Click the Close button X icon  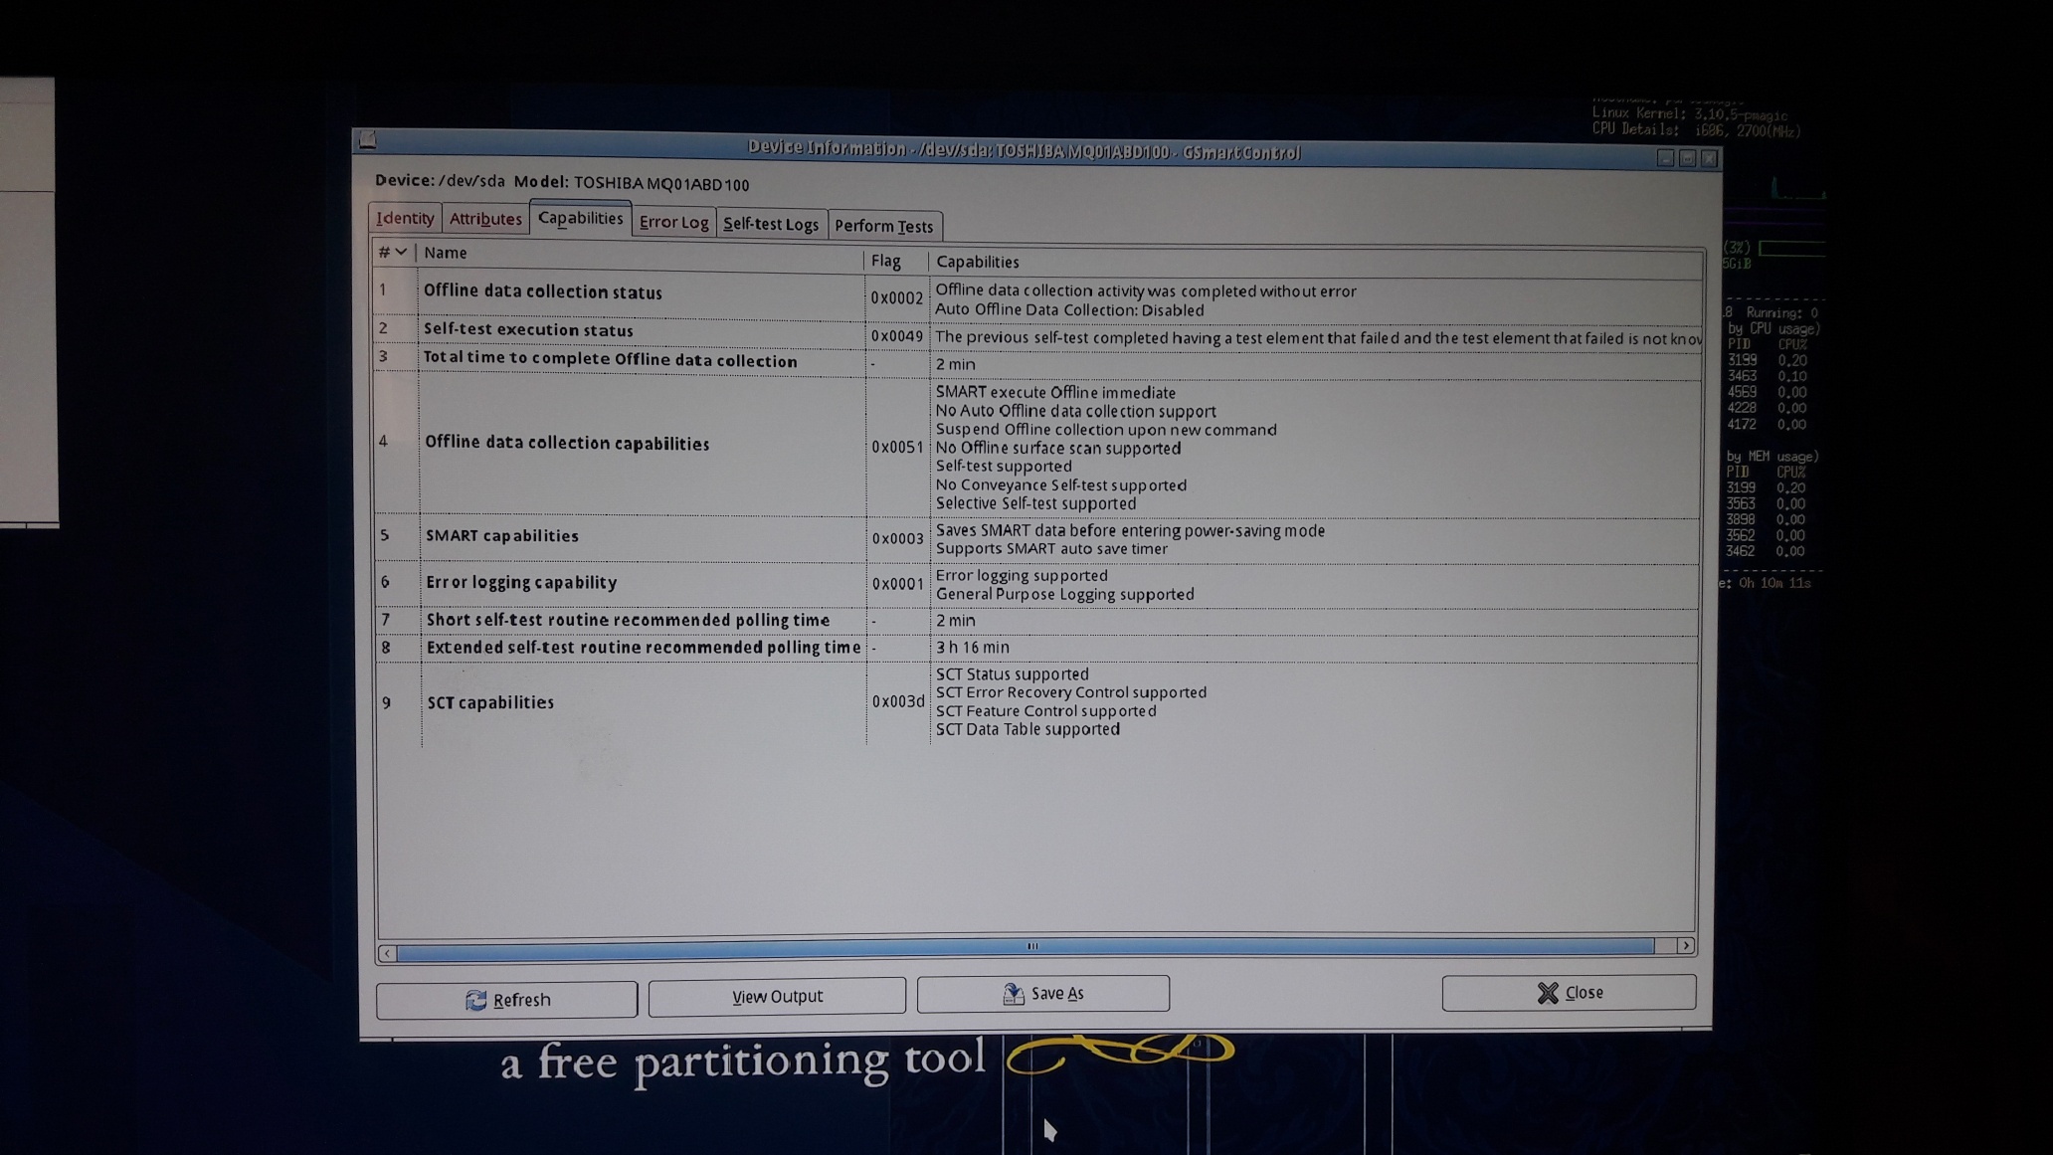coord(1548,993)
